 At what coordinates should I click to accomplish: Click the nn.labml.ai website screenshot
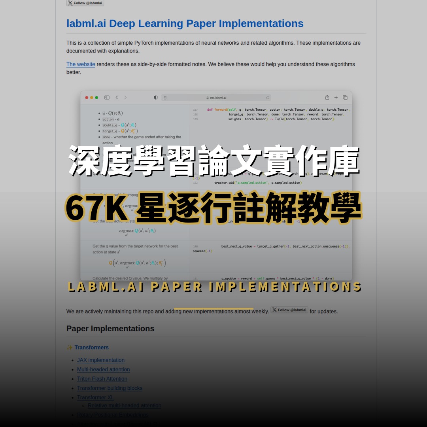click(x=216, y=186)
